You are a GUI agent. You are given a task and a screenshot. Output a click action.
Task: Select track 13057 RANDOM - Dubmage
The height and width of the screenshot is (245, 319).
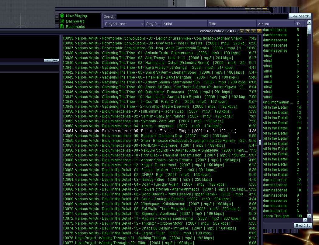[x=159, y=145]
